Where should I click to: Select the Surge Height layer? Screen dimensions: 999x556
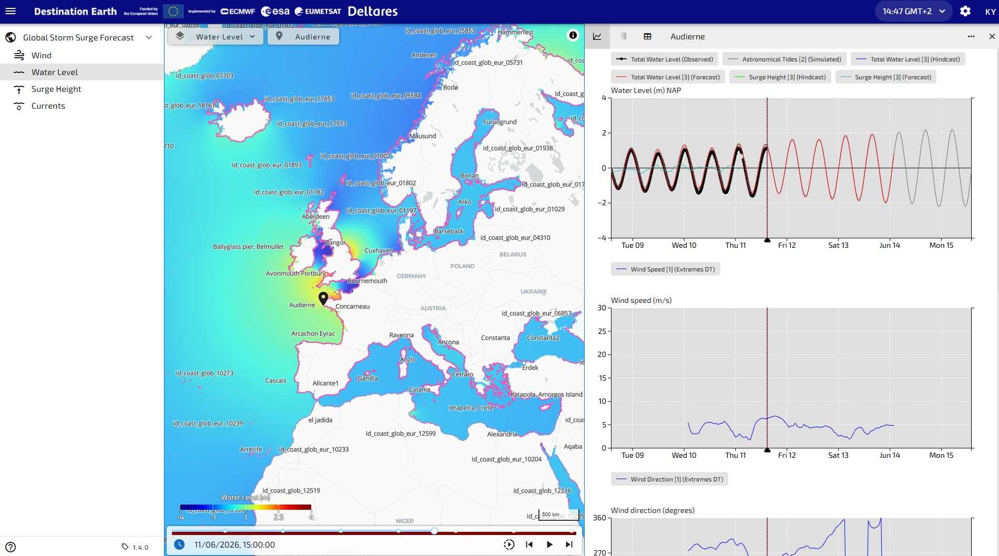coord(81,89)
